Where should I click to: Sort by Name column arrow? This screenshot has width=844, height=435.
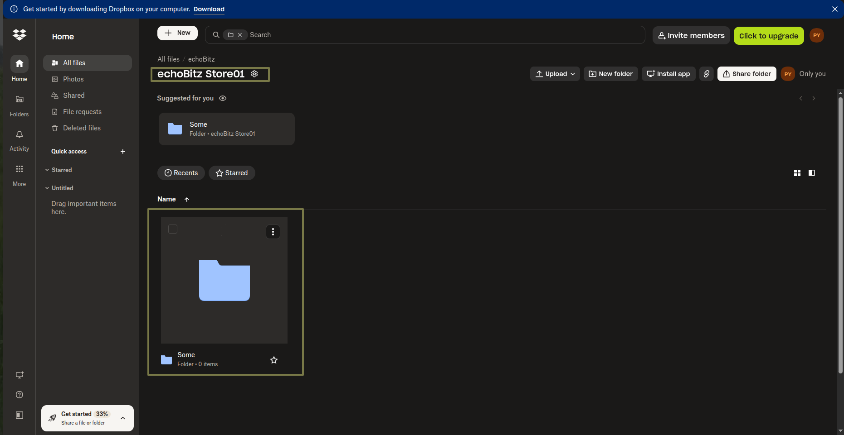[187, 200]
